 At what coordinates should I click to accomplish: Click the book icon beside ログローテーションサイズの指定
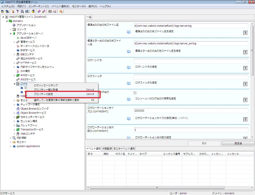click(129, 119)
